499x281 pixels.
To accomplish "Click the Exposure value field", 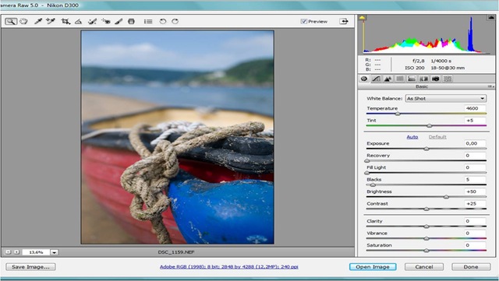I will coord(475,143).
